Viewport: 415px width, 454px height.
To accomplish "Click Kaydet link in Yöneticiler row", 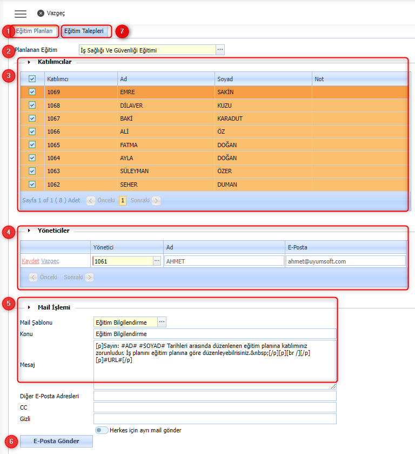I will [30, 261].
